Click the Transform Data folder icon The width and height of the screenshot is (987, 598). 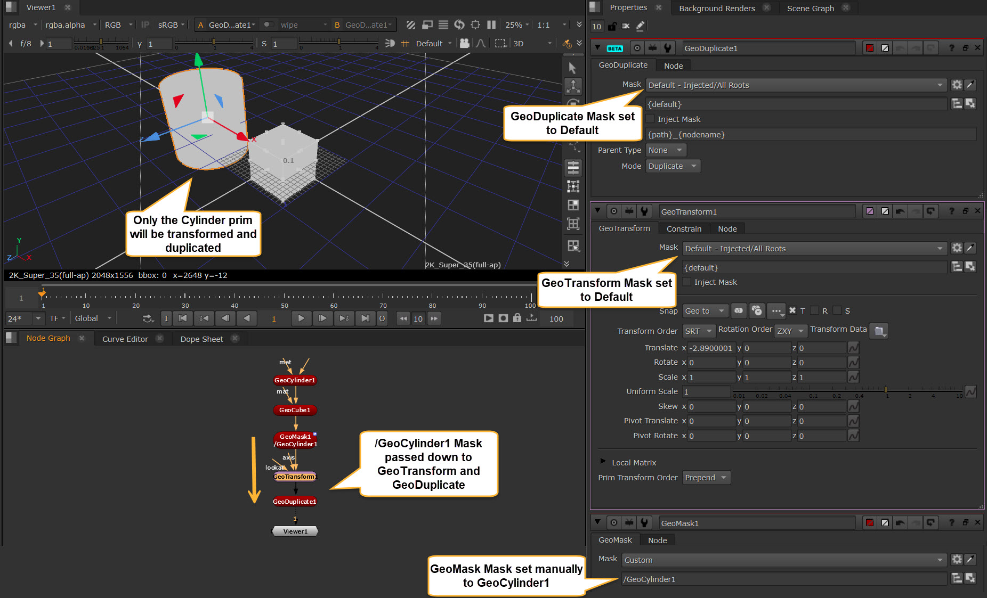(879, 331)
